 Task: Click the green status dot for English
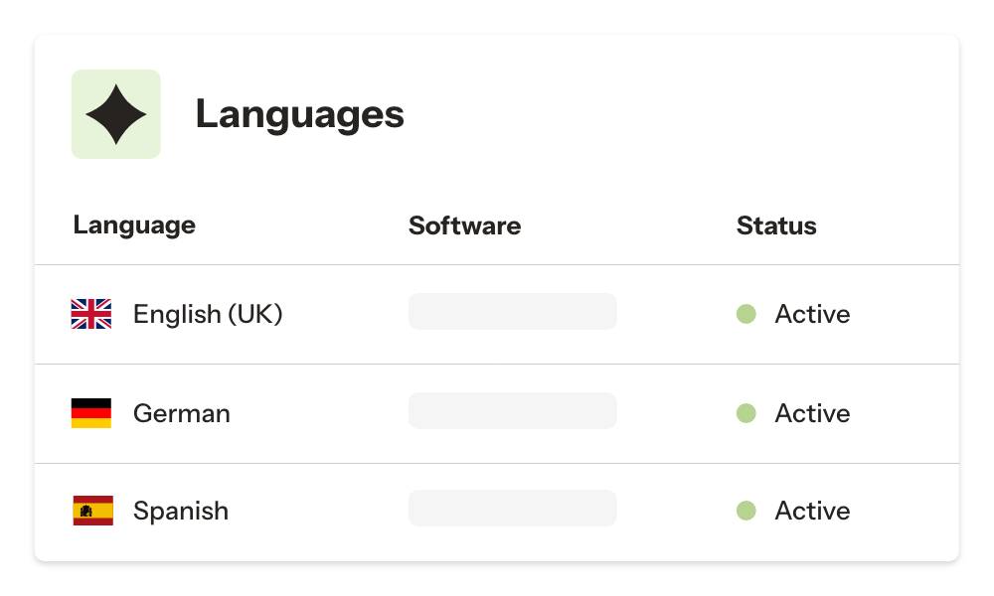pos(746,314)
